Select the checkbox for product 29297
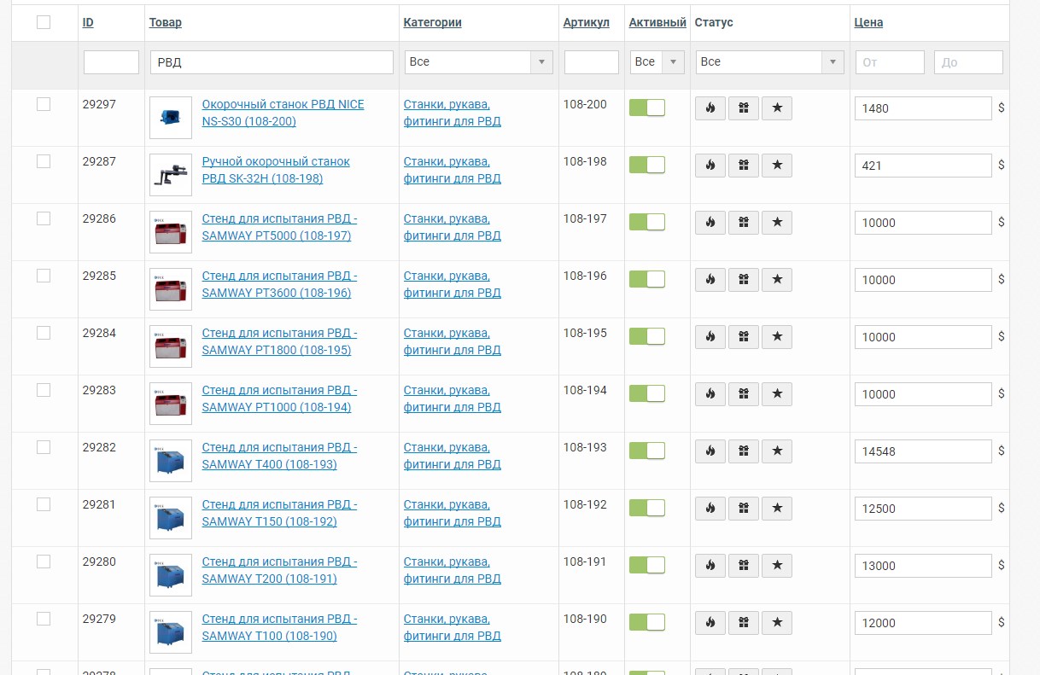1040x675 pixels. tap(44, 104)
